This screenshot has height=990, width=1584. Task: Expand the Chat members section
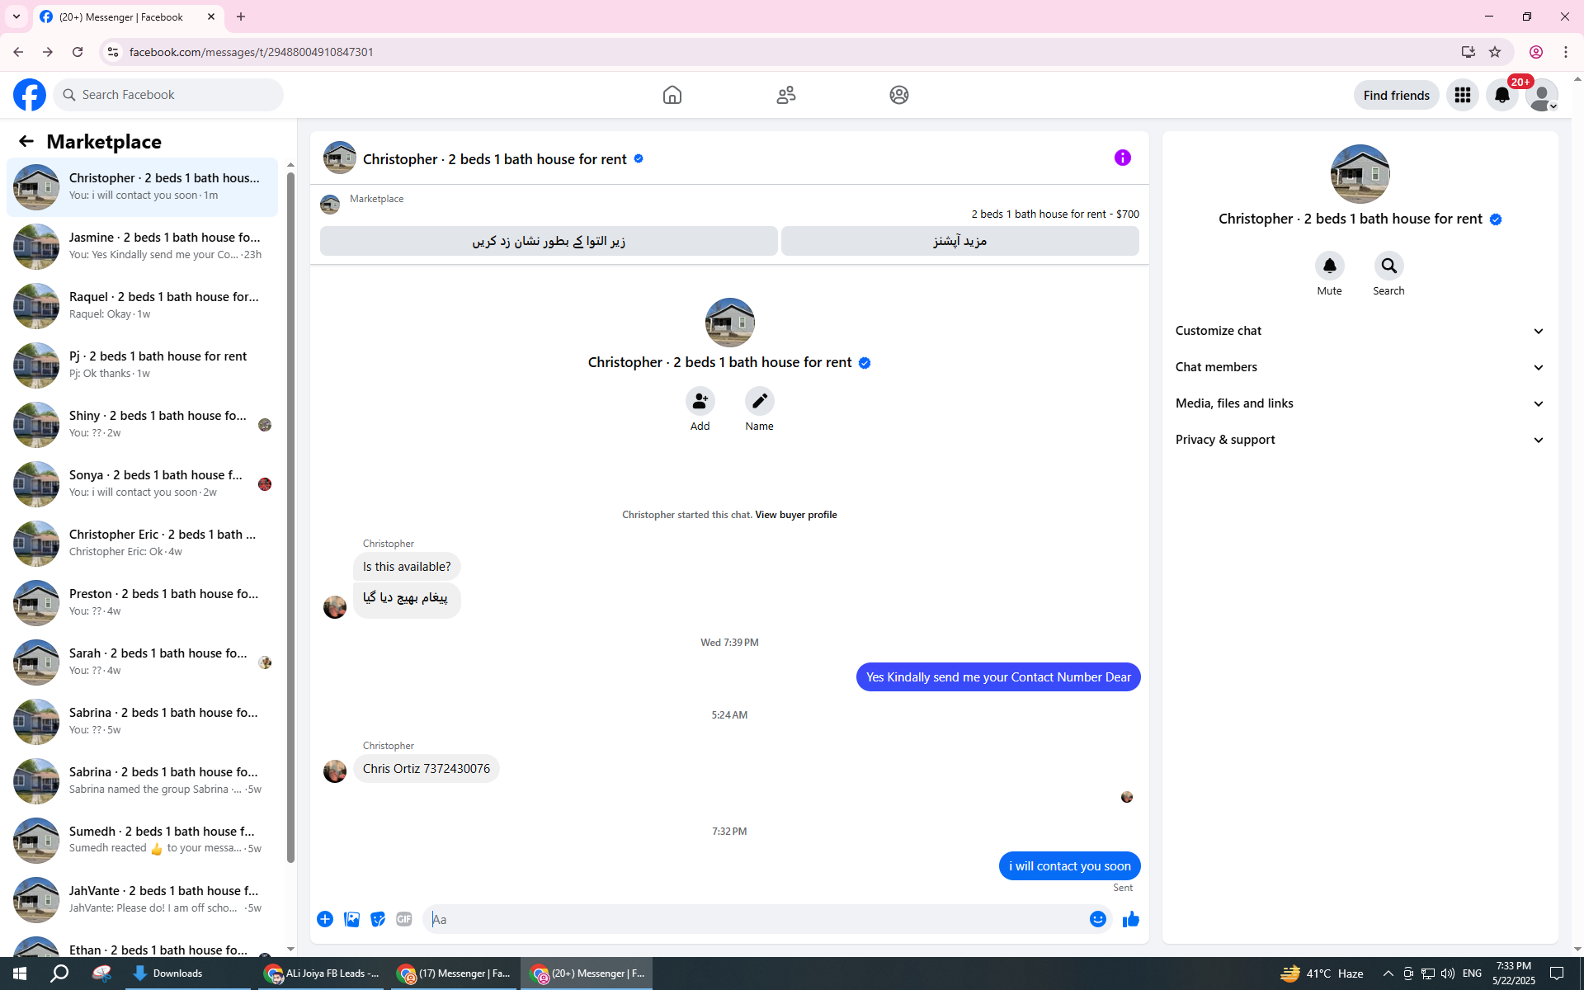click(1360, 367)
